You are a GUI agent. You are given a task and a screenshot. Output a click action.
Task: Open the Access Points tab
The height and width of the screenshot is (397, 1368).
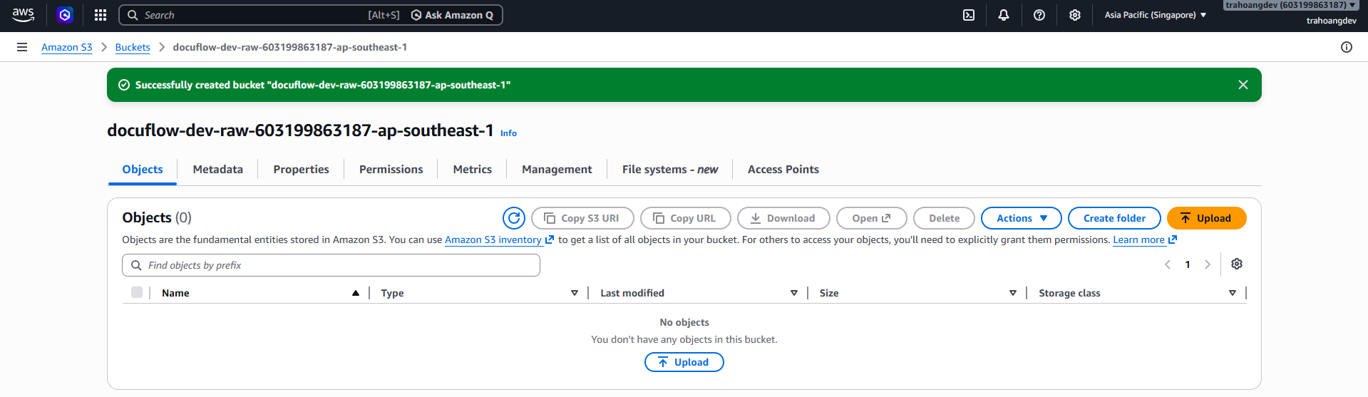point(783,170)
